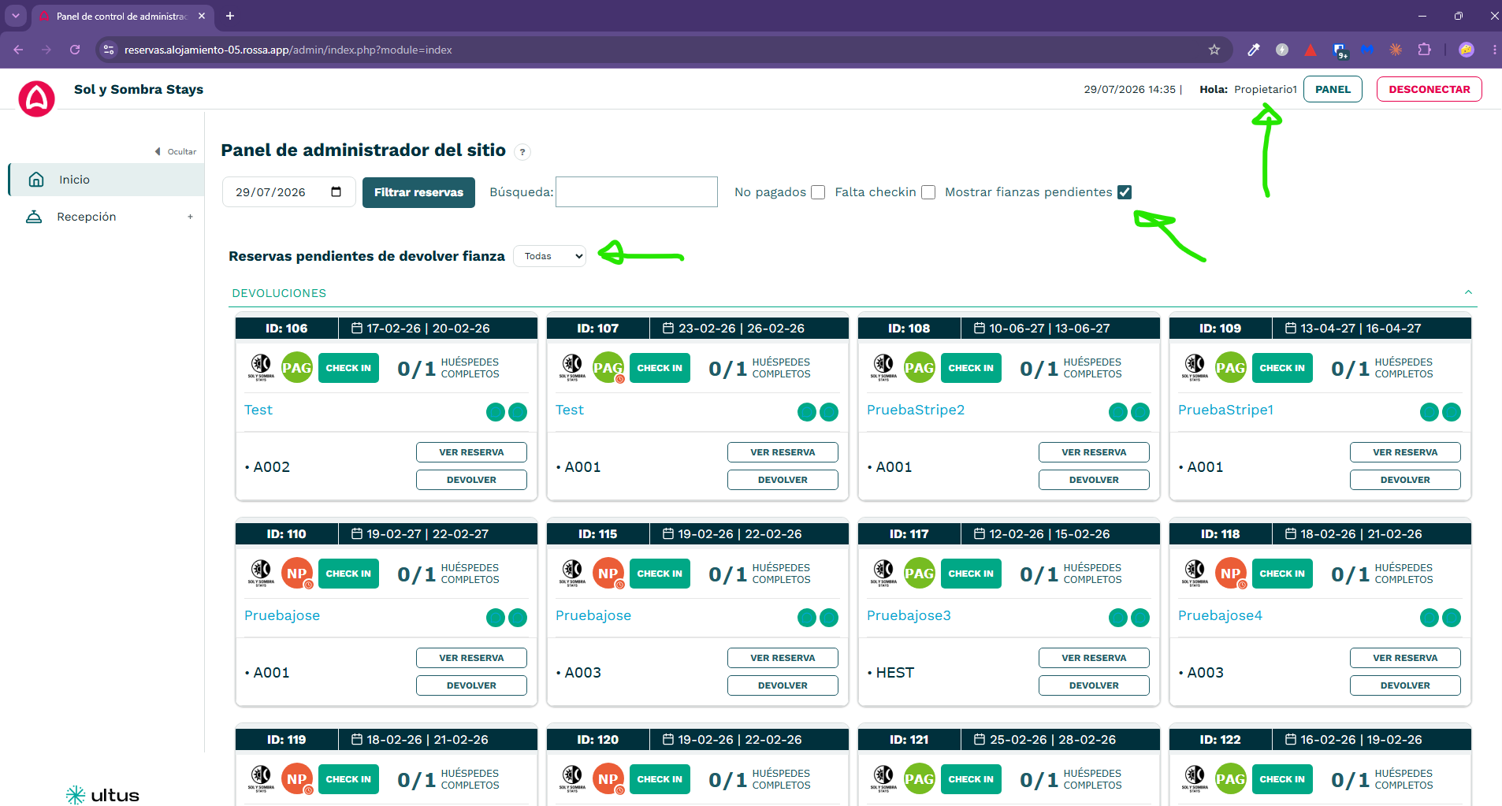This screenshot has height=806, width=1502.
Task: Open the help question mark beside the panel title
Action: 522,152
